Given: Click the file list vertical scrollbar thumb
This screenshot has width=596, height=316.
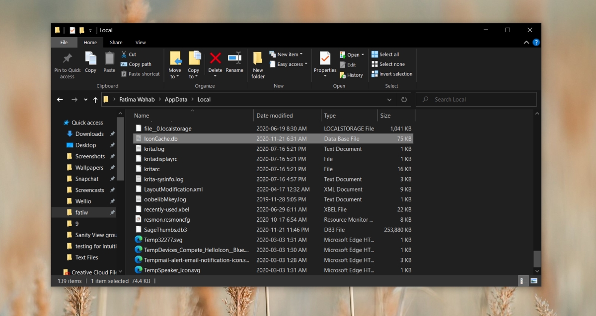Looking at the screenshot, I should (x=537, y=259).
